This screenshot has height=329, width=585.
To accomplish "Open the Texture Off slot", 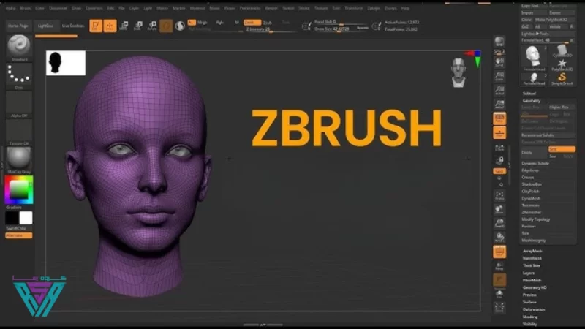I will click(x=19, y=131).
